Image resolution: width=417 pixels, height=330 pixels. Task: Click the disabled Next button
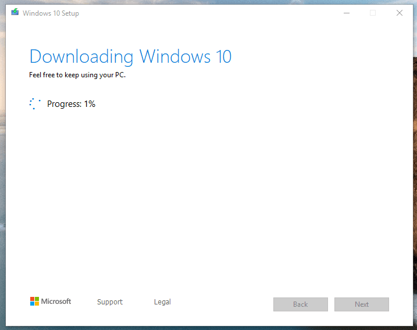click(362, 304)
